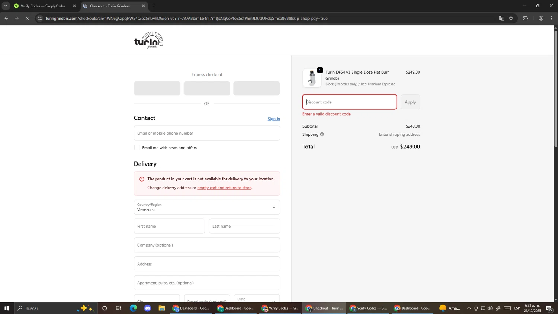
Task: Open the Cortana circle icon
Action: [x=105, y=308]
